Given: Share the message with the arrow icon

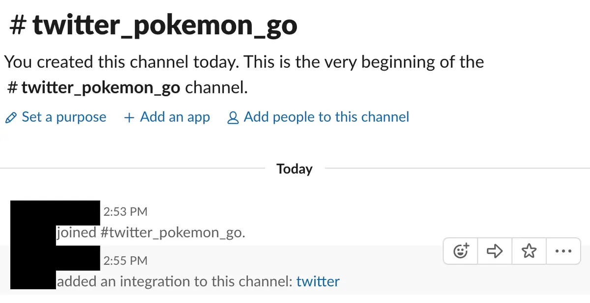Looking at the screenshot, I should click(495, 251).
